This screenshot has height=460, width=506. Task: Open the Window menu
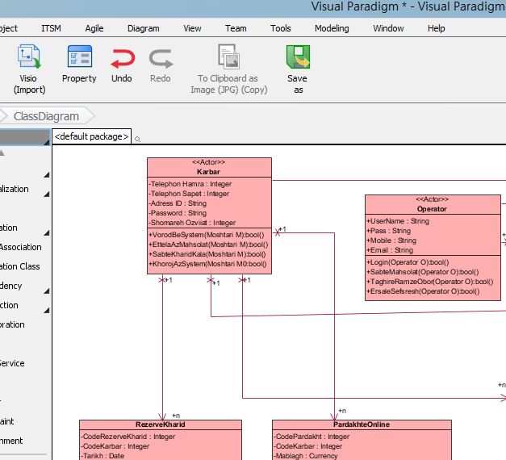pyautogui.click(x=388, y=28)
